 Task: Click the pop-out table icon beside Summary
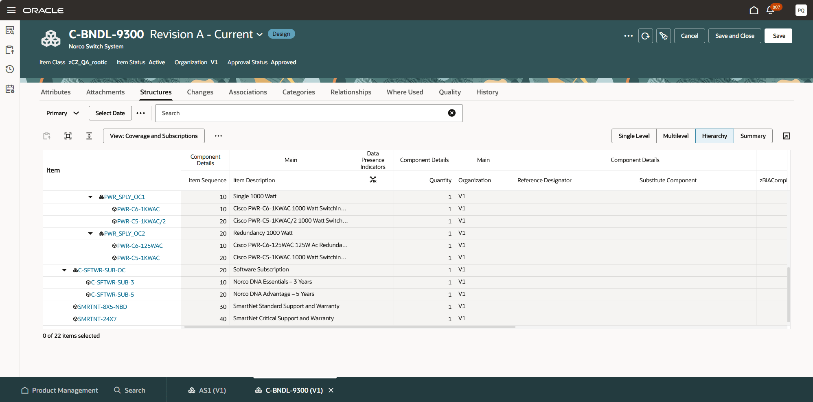pos(787,136)
